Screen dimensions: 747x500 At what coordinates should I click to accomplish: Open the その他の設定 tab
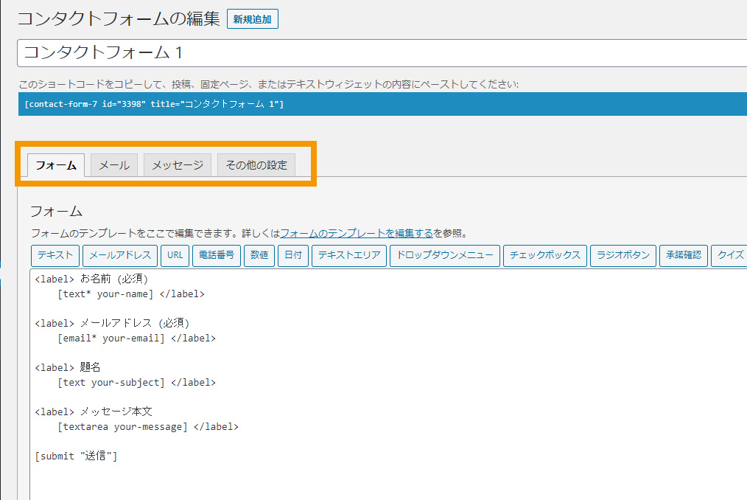click(x=256, y=165)
